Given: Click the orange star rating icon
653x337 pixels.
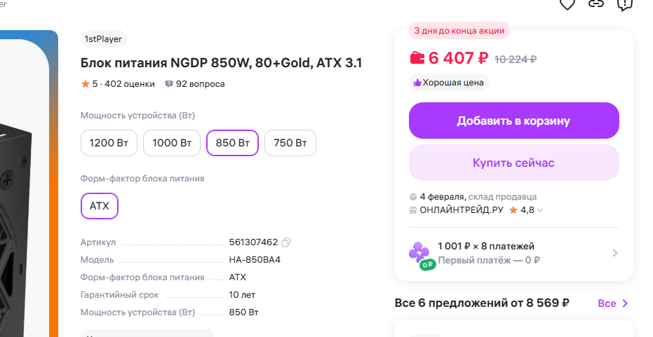Looking at the screenshot, I should [86, 84].
